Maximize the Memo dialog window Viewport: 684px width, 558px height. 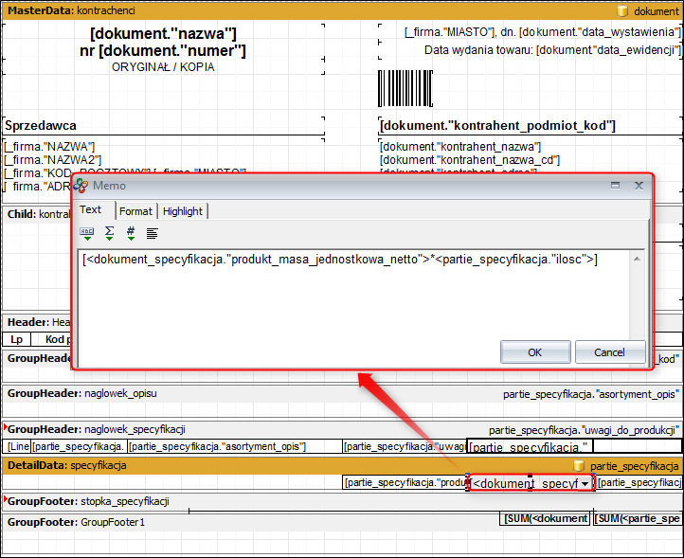click(x=615, y=186)
